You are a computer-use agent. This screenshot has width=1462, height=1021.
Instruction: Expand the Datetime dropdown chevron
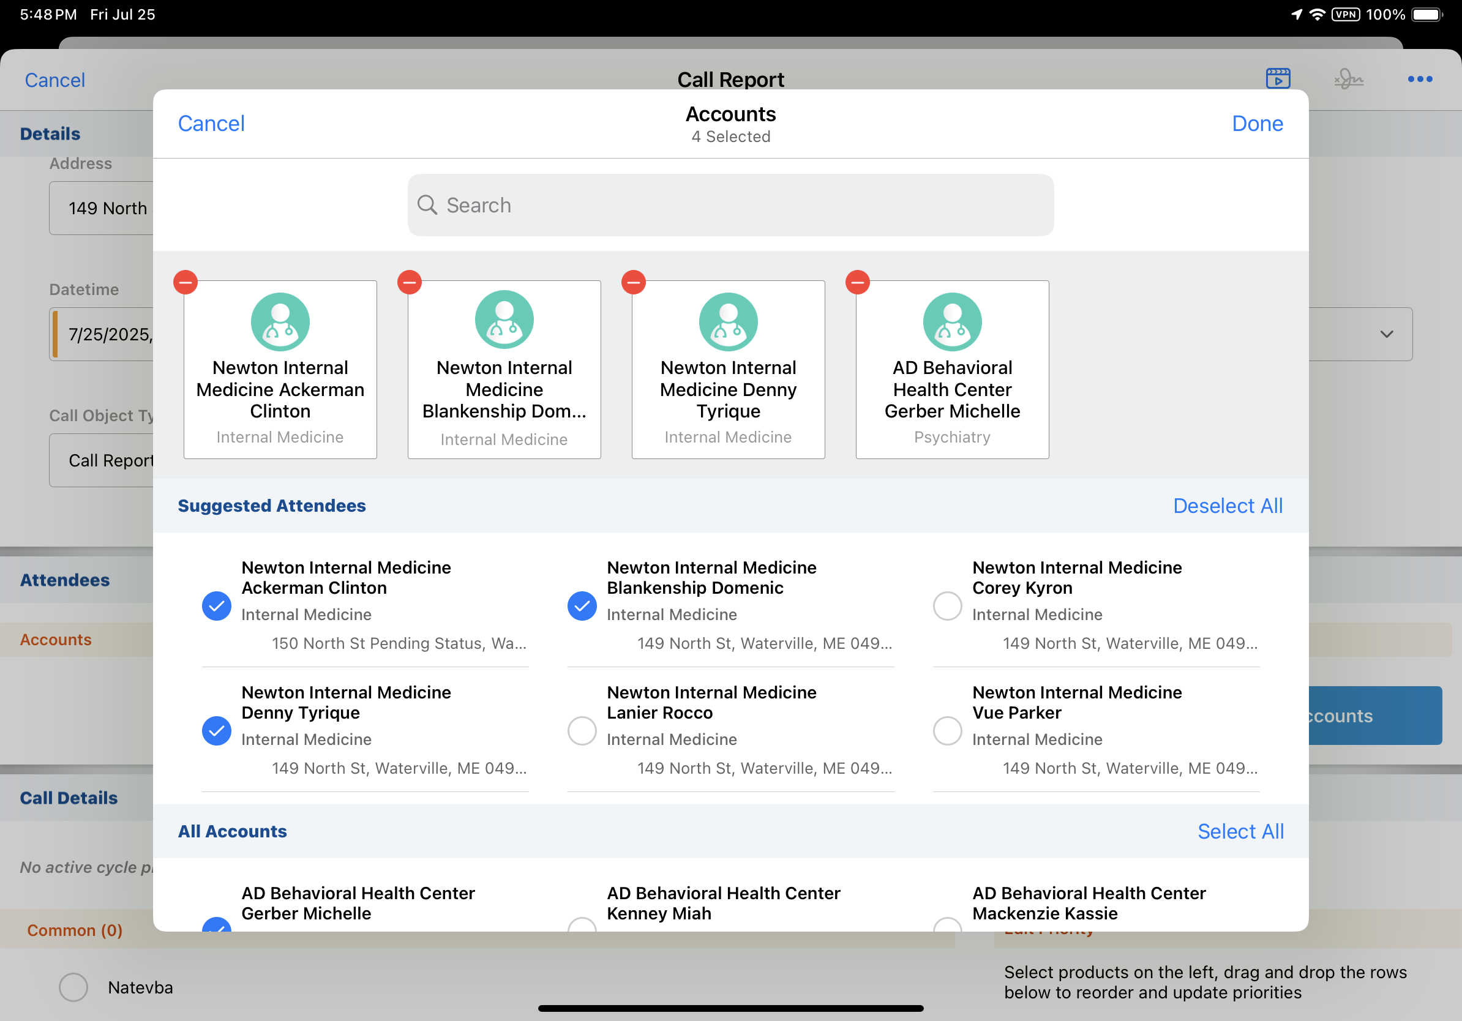pyautogui.click(x=1386, y=334)
